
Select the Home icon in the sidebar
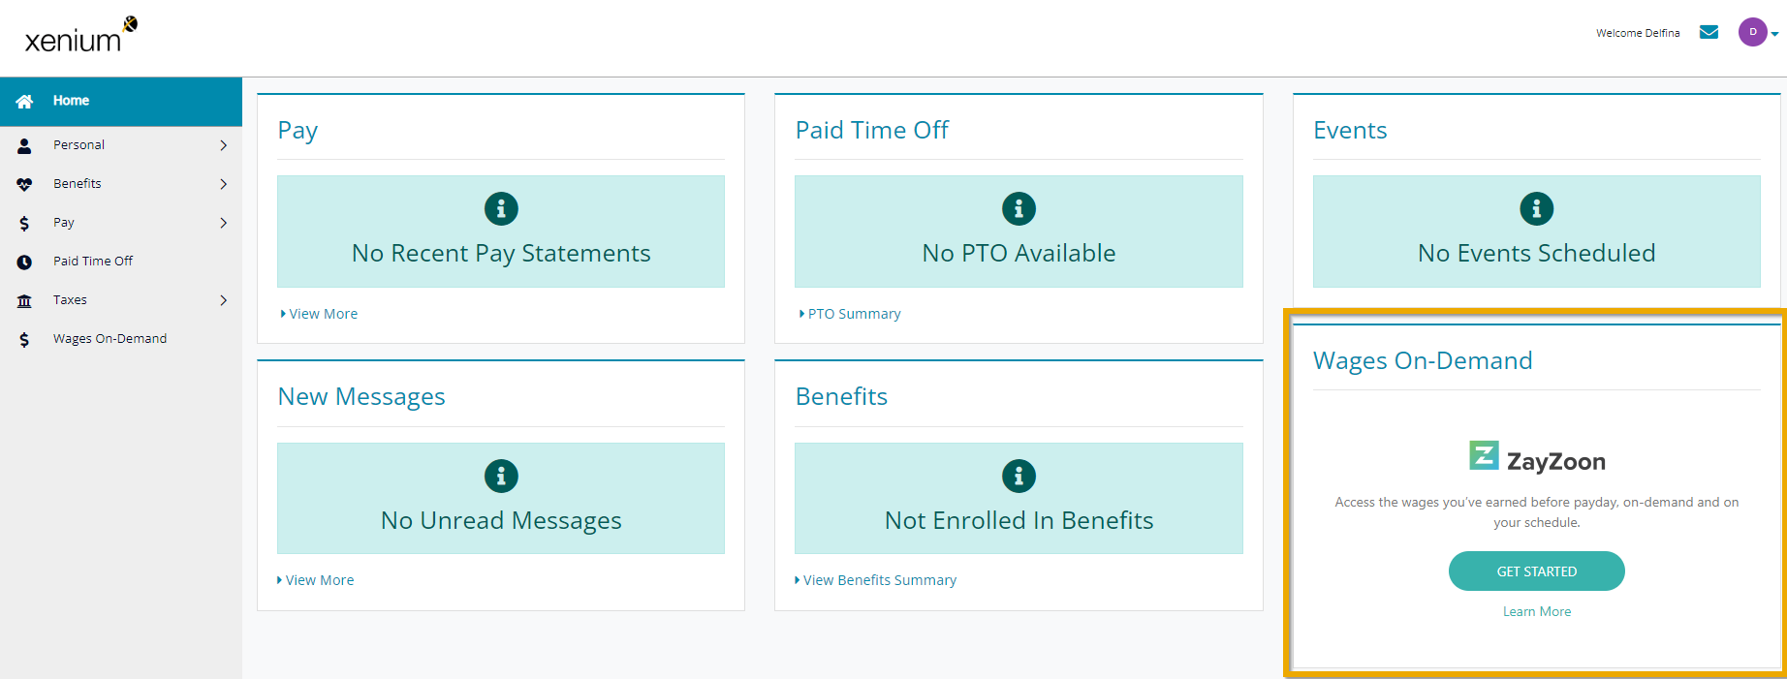pyautogui.click(x=23, y=100)
